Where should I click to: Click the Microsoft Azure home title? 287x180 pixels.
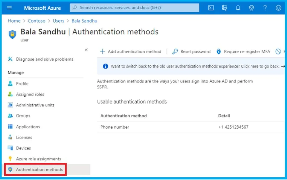(42, 8)
